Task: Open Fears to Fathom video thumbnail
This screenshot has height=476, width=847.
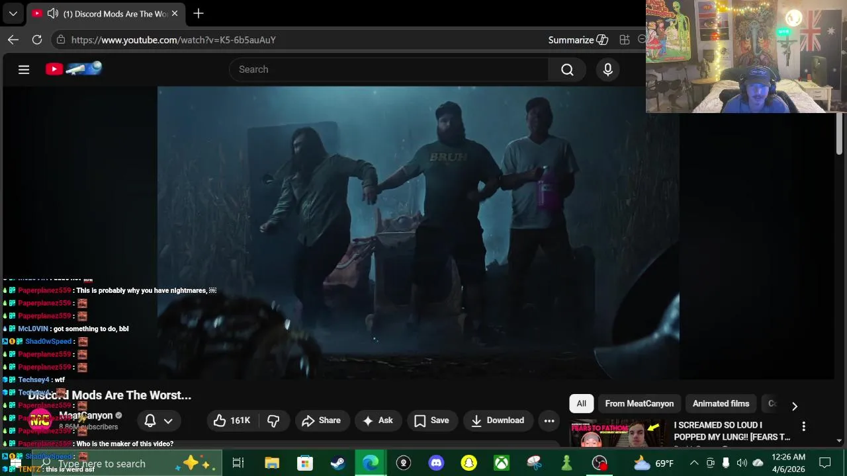Action: tap(618, 433)
